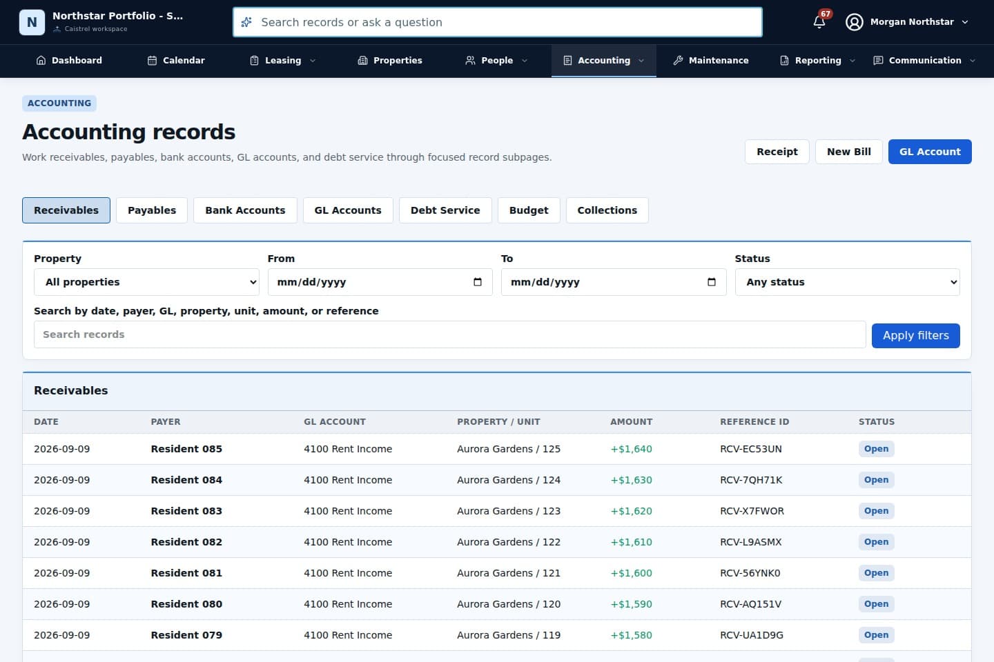The image size is (994, 662).
Task: Click Open status badge for Resident 079
Action: click(x=877, y=635)
